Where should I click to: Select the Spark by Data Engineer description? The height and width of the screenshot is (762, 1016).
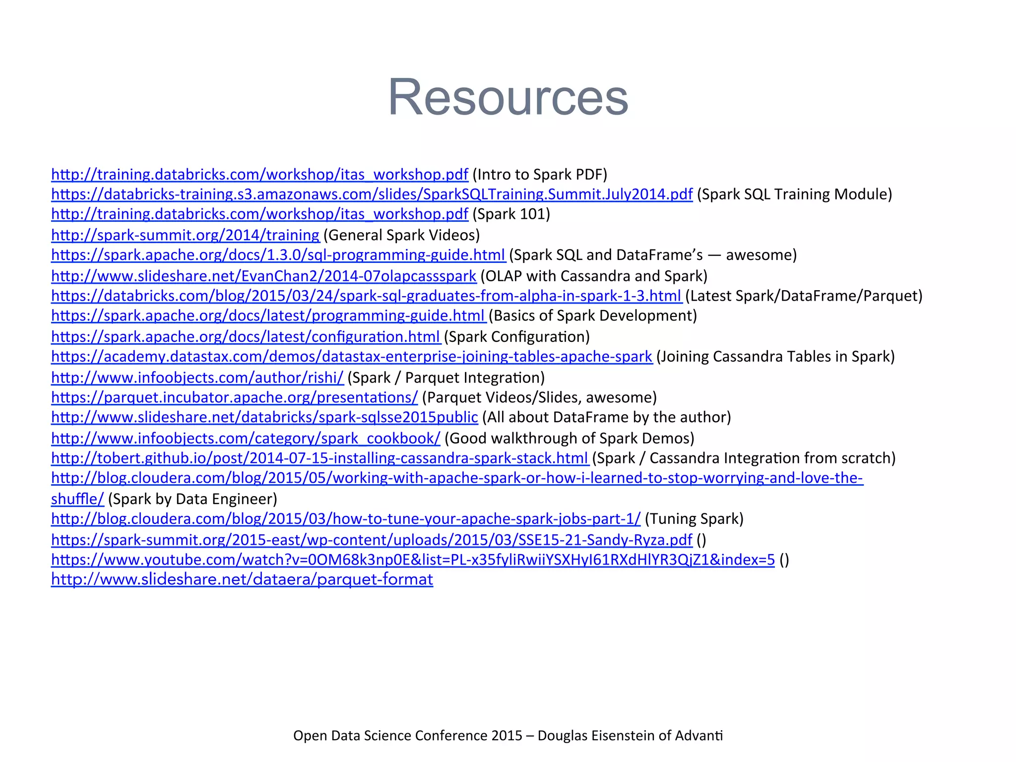(x=192, y=500)
